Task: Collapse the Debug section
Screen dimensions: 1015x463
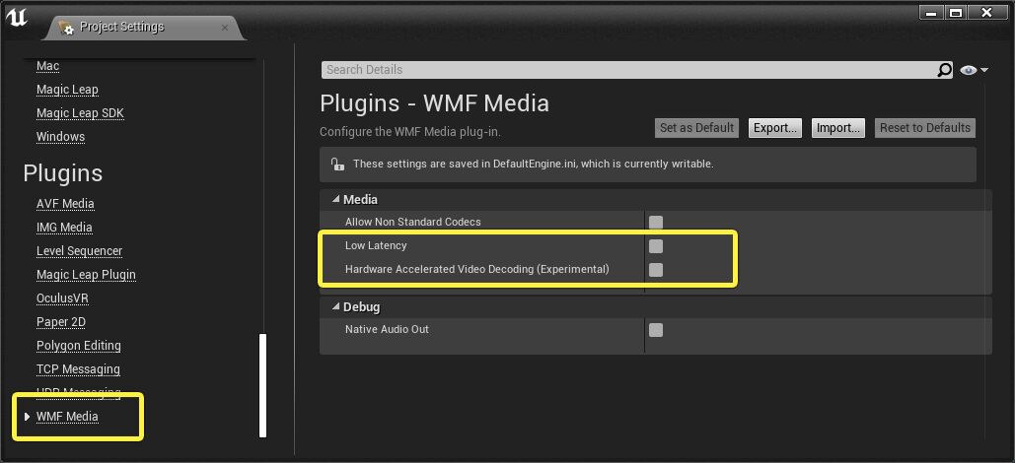Action: tap(336, 307)
